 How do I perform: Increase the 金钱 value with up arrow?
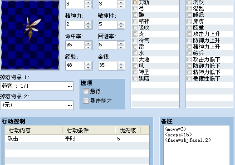[x=121, y=64]
